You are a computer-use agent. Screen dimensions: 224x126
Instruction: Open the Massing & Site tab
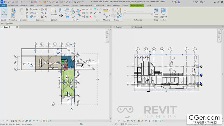tap(86, 5)
